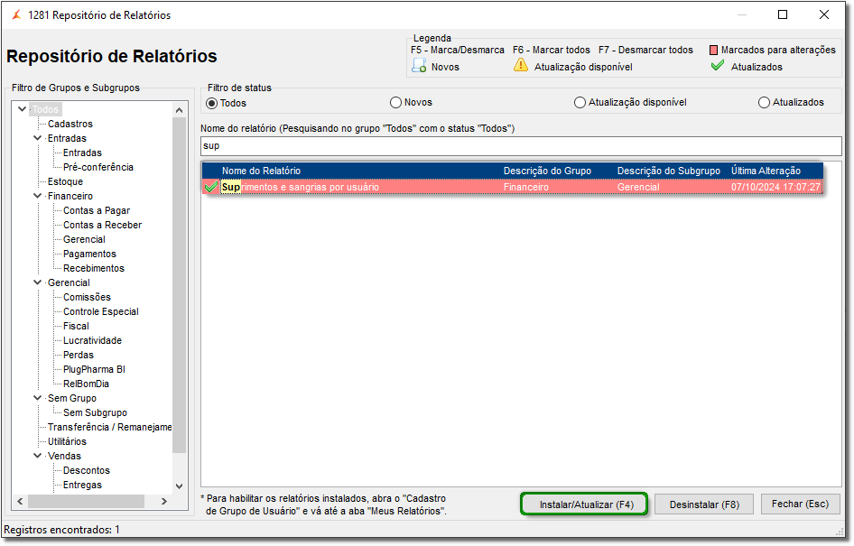The width and height of the screenshot is (854, 546).
Task: Click the red Marcados para alterações swatch
Action: tap(713, 50)
